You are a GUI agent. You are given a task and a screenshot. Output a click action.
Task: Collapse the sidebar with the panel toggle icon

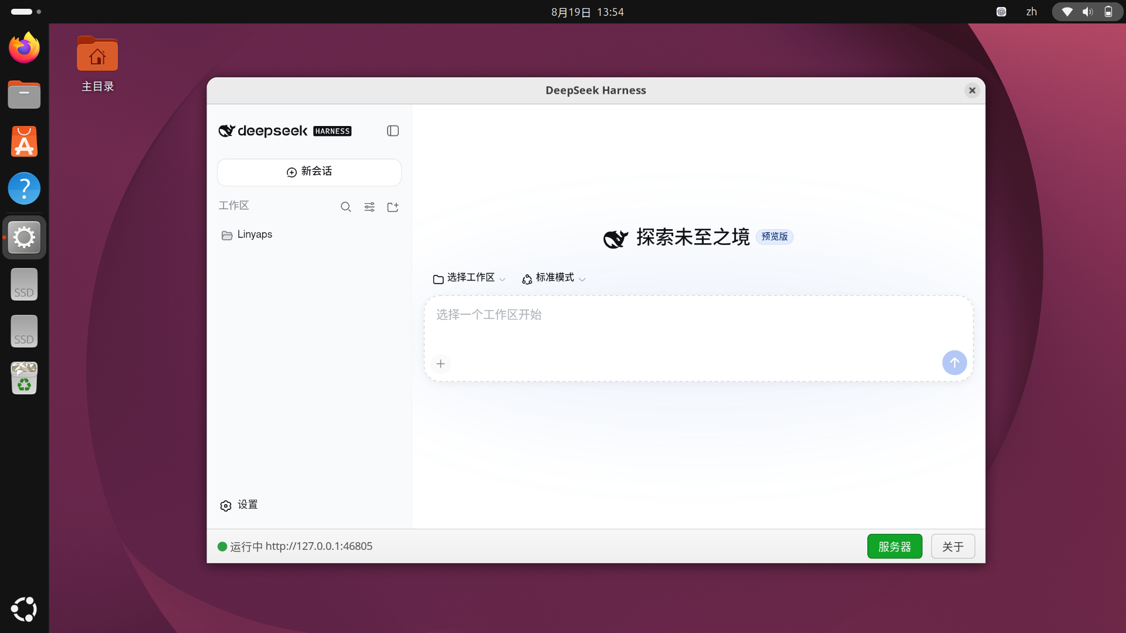tap(393, 131)
